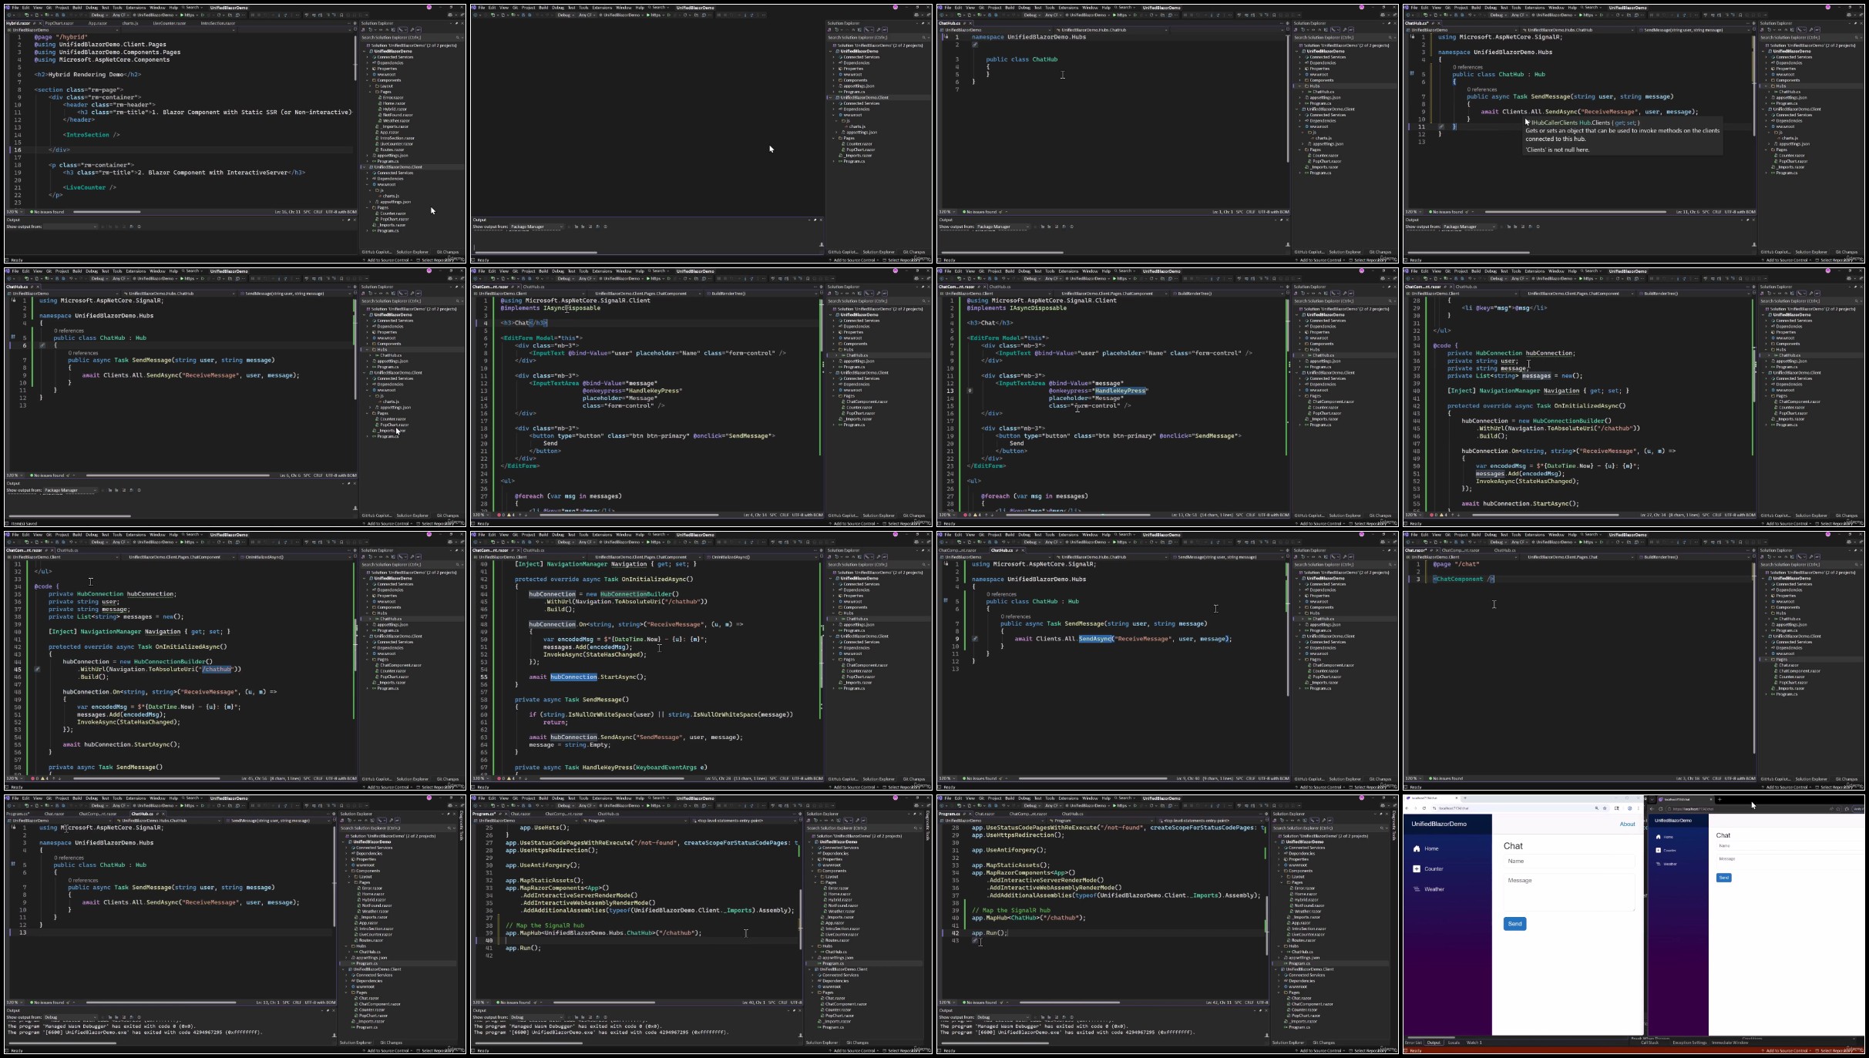Click Select Repository in the Hybrid.razor frame

[x=434, y=260]
